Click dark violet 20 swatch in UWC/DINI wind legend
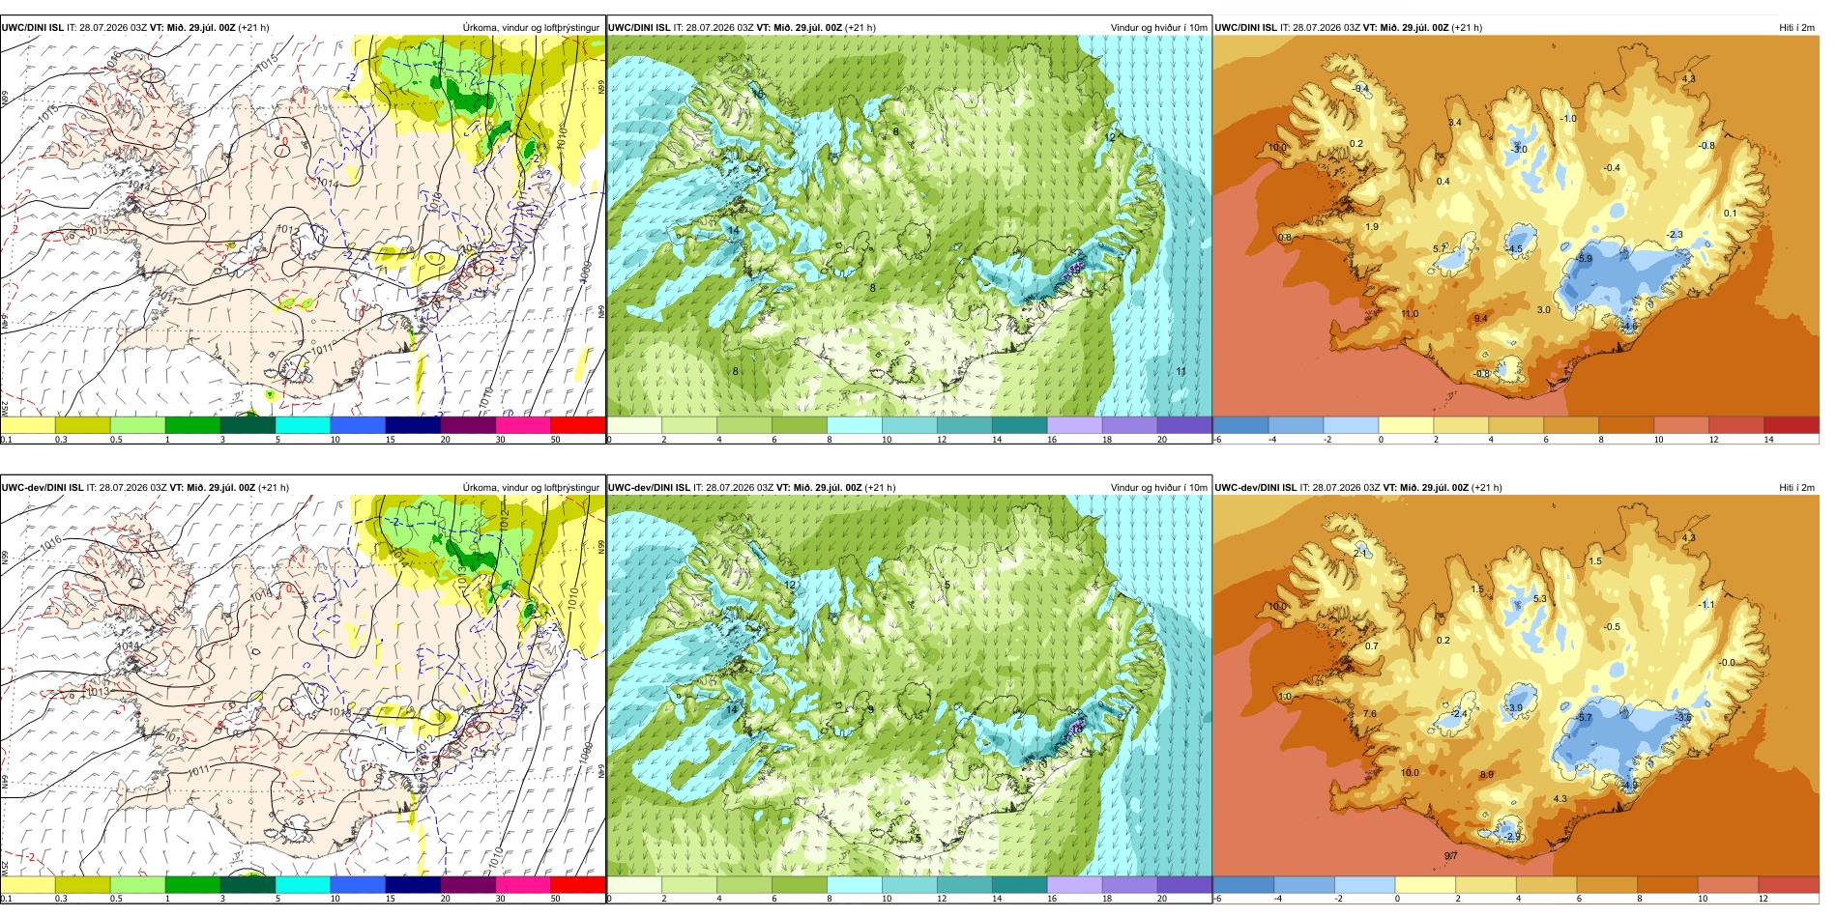Screen dimensions: 1837x918 coord(1184,424)
